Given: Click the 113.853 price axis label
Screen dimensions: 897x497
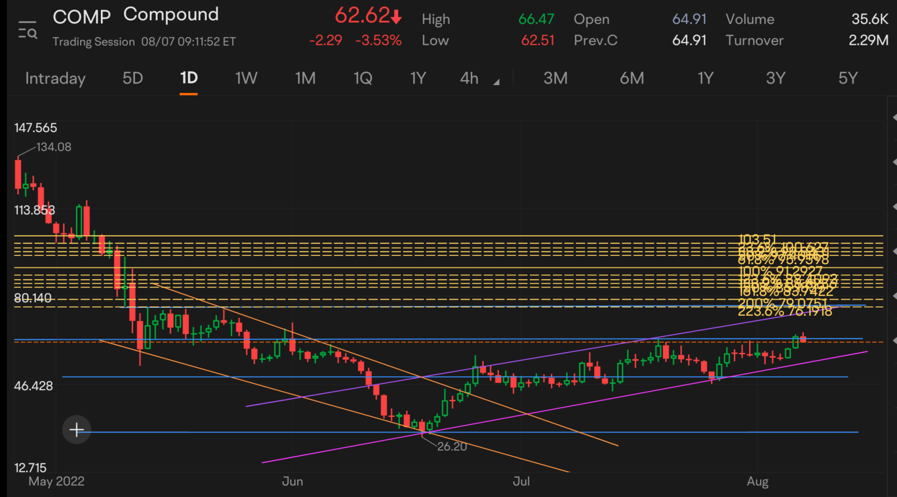Looking at the screenshot, I should tap(35, 210).
